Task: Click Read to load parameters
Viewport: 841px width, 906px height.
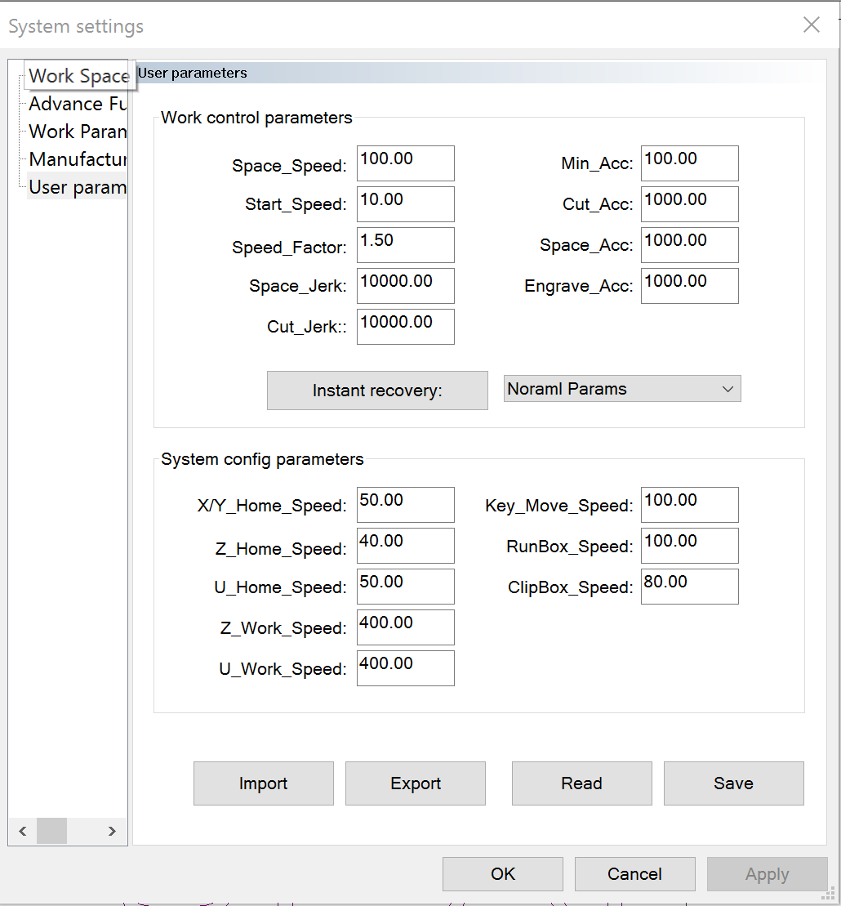Action: pyautogui.click(x=581, y=783)
